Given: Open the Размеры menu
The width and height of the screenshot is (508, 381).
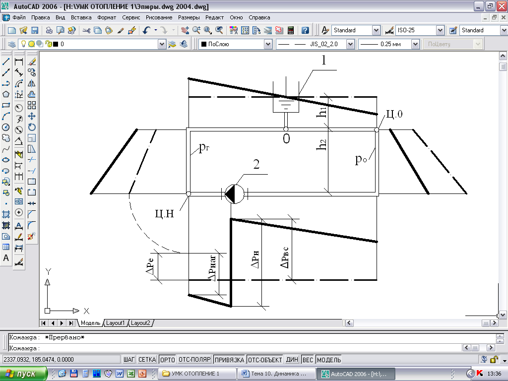Looking at the screenshot, I should (189, 17).
